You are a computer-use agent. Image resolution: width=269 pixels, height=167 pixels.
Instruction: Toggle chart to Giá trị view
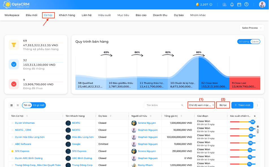255,42
